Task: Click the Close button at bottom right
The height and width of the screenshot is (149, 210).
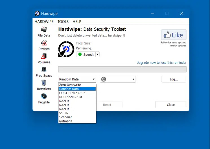Action: pos(171,105)
